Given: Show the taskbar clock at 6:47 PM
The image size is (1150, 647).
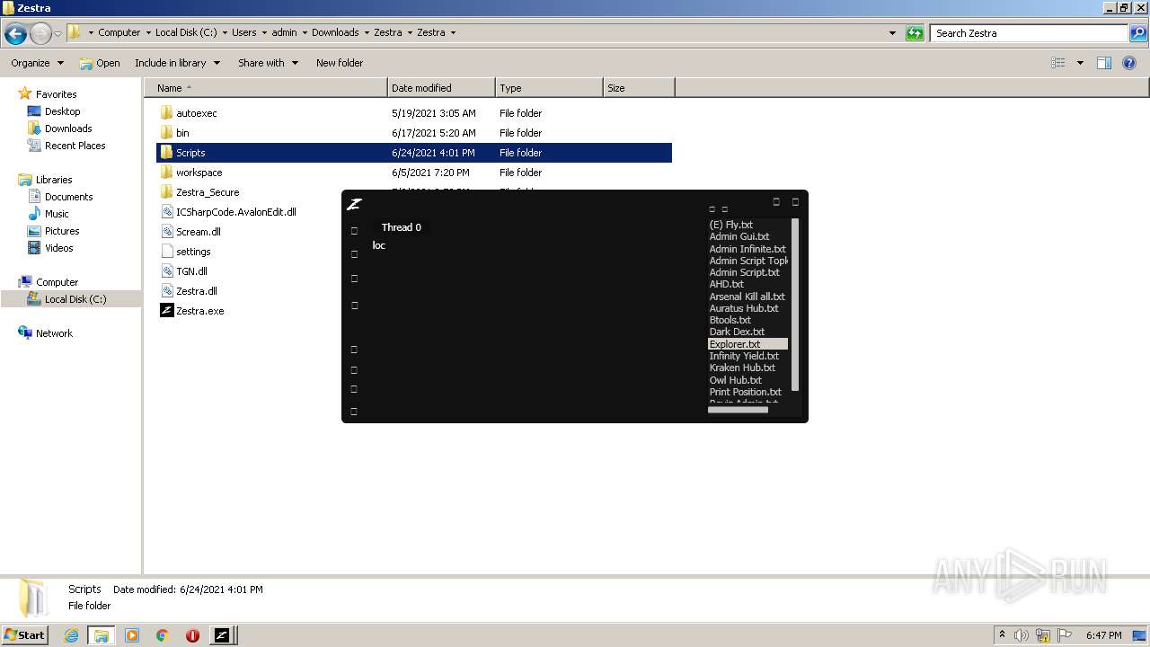Looking at the screenshot, I should coord(1103,635).
